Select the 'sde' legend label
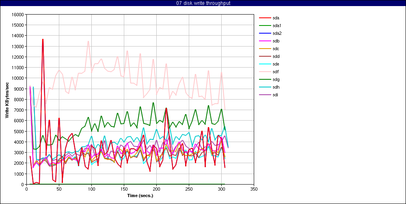Viewport: 406px width, 204px height. coord(276,64)
